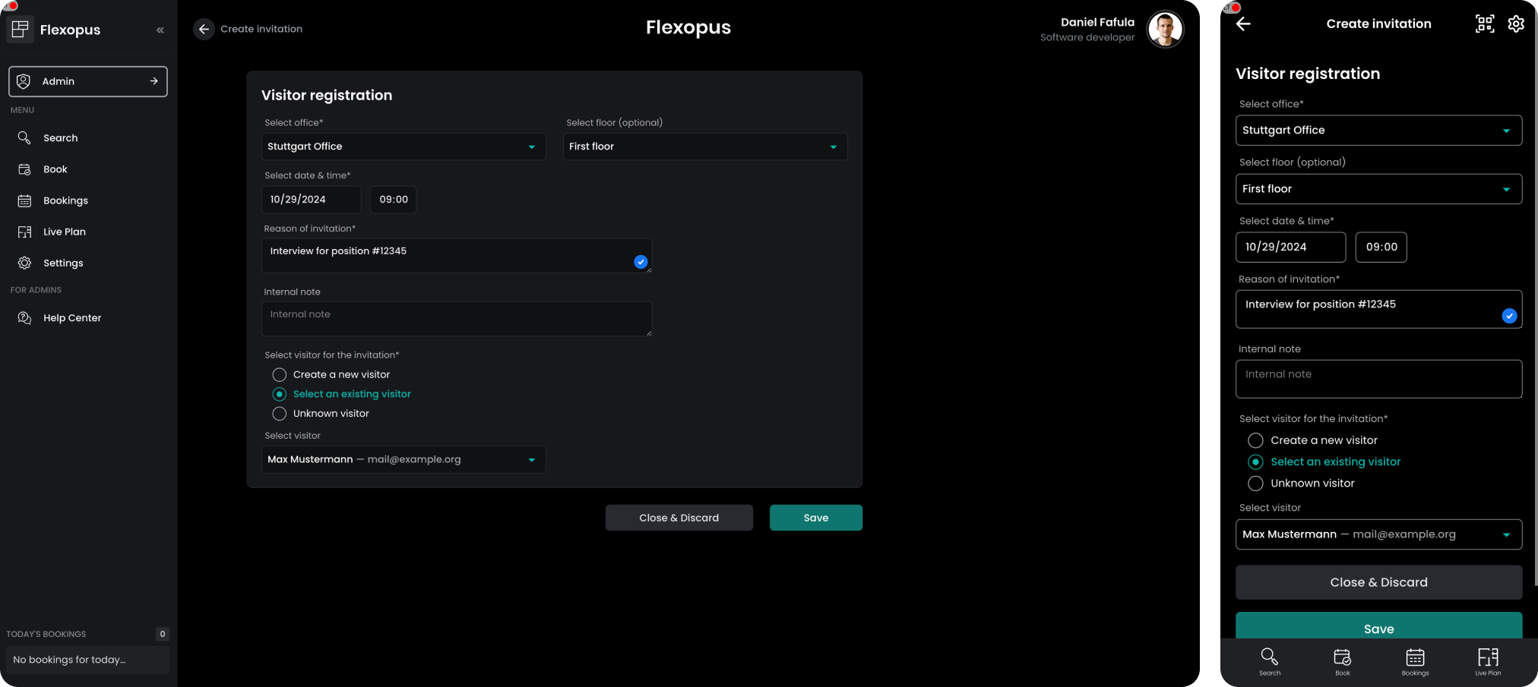Select 'Create a new visitor' in mobile panel
This screenshot has height=687, width=1538.
pos(1255,440)
